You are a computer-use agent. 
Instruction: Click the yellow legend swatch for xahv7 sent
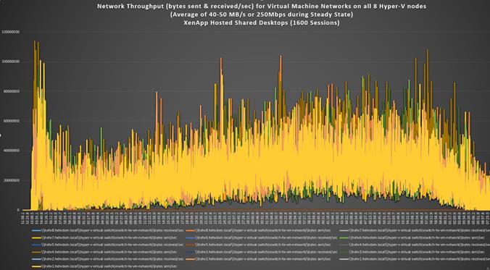pyautogui.click(x=36, y=238)
